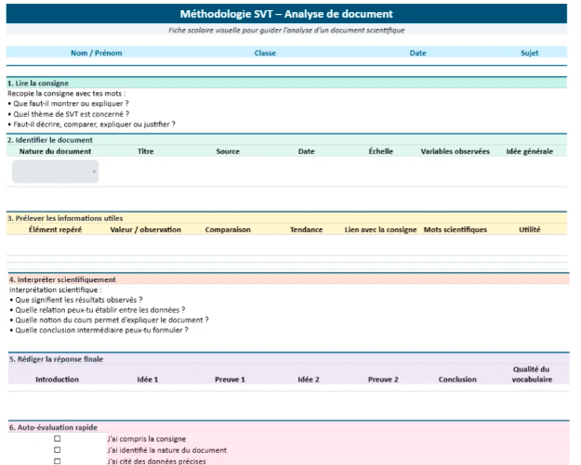Viewport: 581px width, 465px height.
Task: Select the "6. Auto-évaluation rapide" section header
Action: point(53,427)
